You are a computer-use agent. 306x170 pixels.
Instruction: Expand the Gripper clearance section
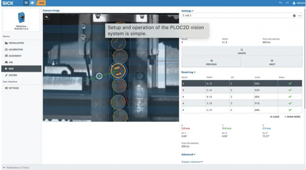192,162
